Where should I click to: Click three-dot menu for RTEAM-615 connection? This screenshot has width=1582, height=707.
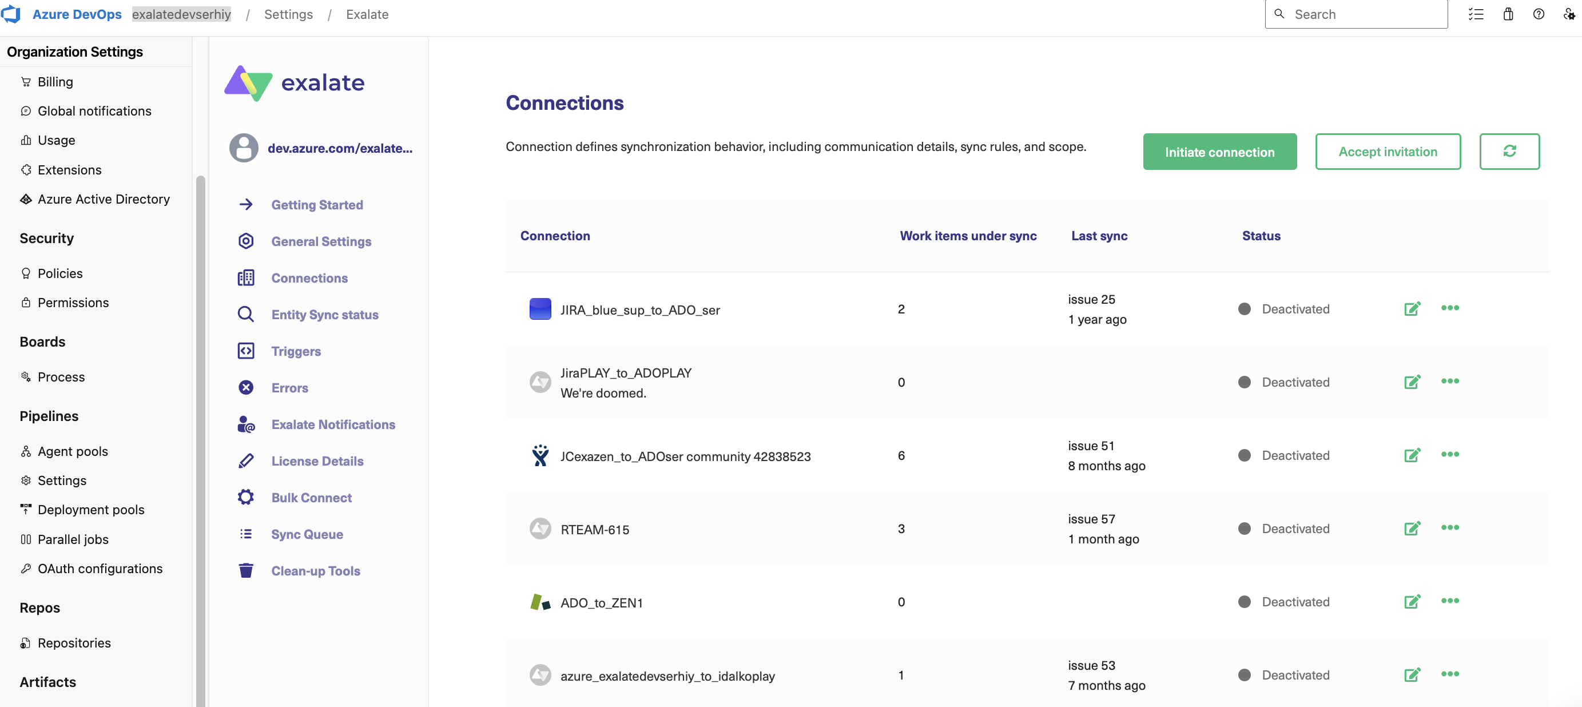(x=1450, y=527)
